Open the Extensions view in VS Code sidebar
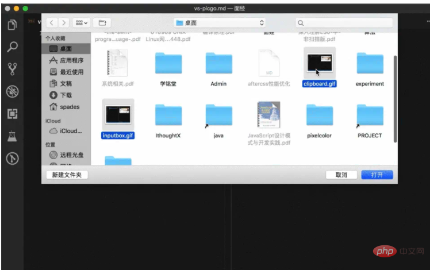 12,114
